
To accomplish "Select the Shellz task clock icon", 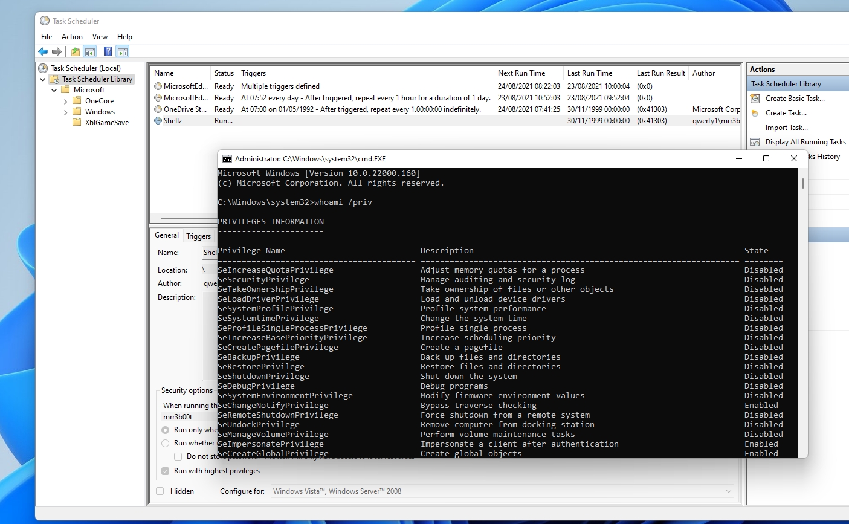I will pos(158,121).
